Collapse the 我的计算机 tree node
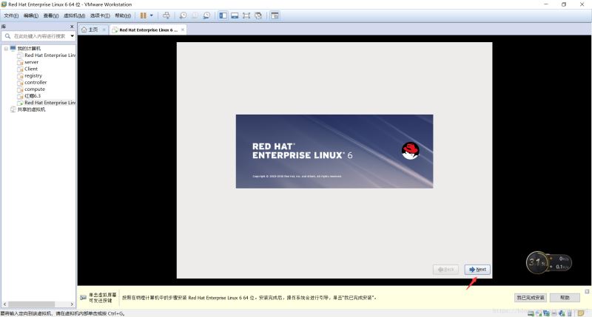Viewport: 592px width, 317px height. pos(6,49)
